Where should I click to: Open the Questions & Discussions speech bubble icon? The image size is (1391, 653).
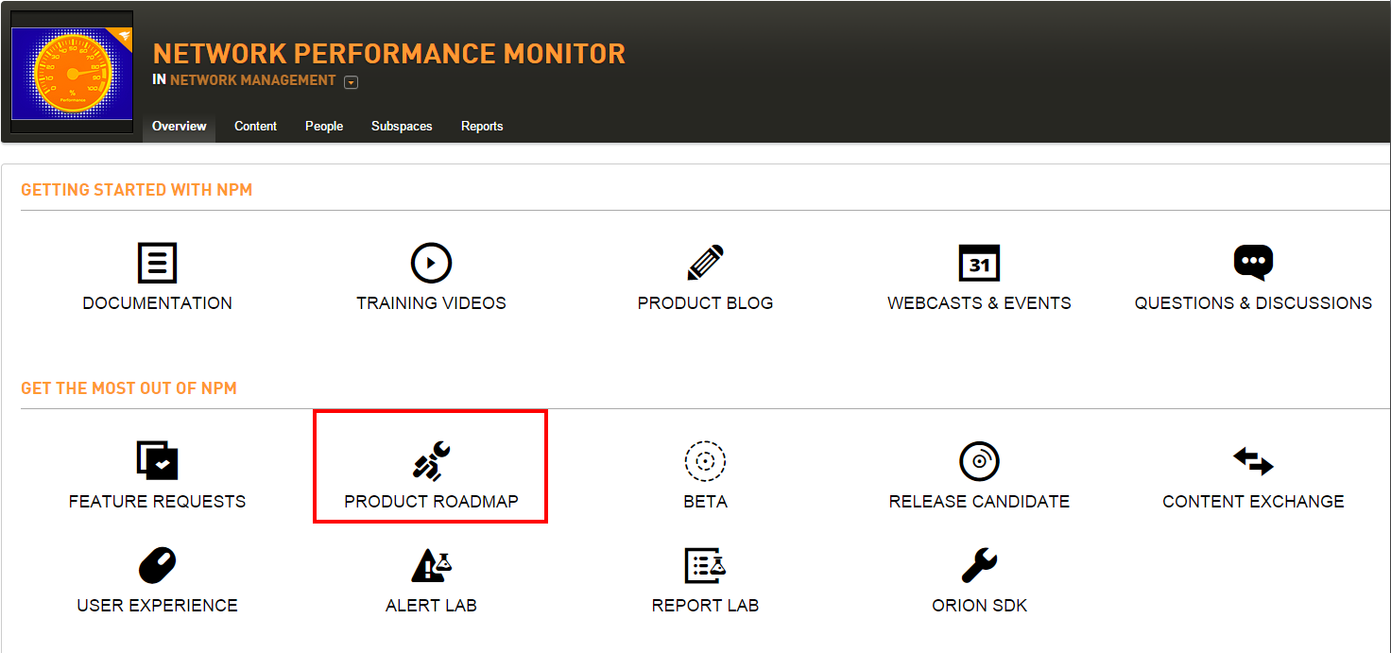1253,263
